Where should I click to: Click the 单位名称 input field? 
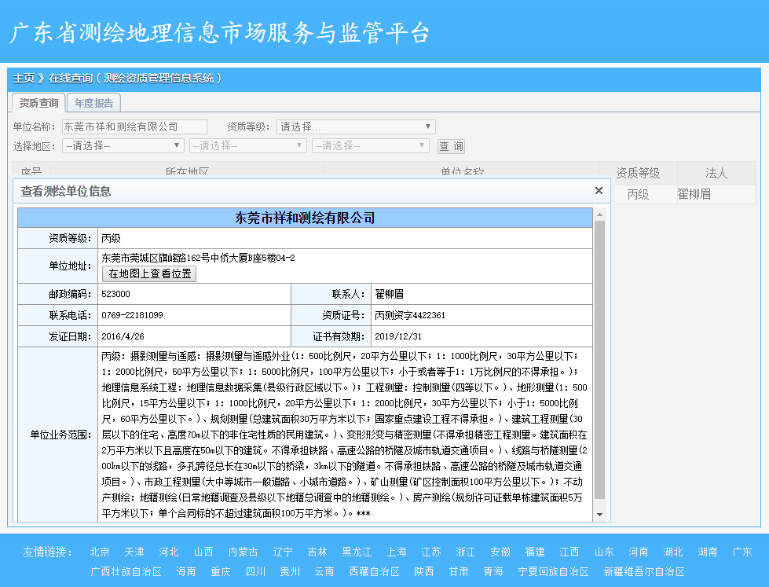tap(135, 127)
